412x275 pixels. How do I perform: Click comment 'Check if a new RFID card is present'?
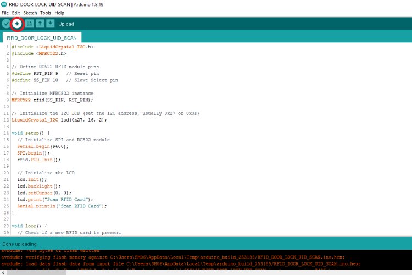coord(69,233)
